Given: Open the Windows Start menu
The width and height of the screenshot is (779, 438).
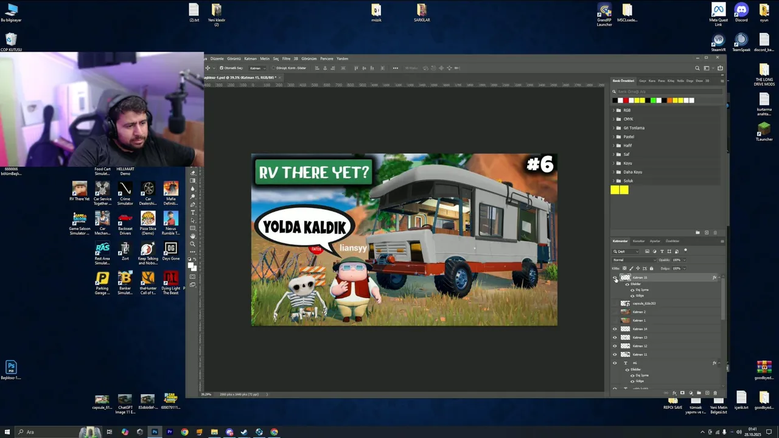Looking at the screenshot, I should pyautogui.click(x=7, y=432).
